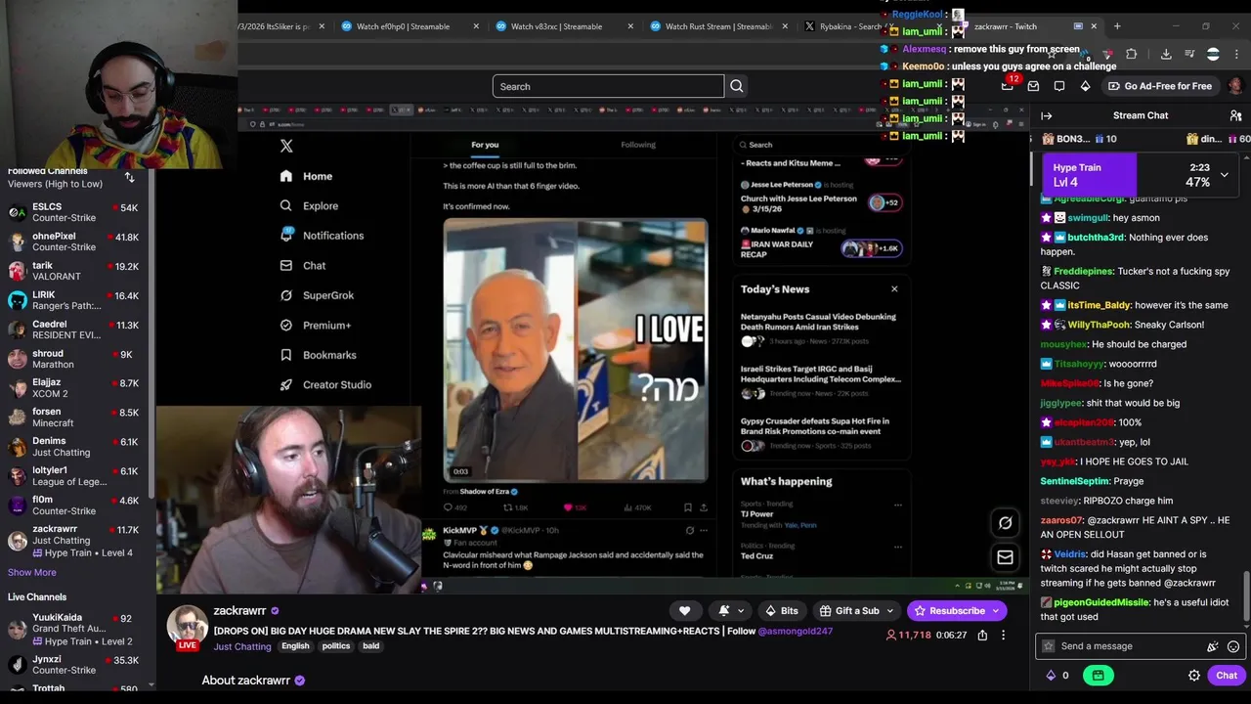This screenshot has height=704, width=1251.
Task: Send message with purple Chat button
Action: (1227, 676)
